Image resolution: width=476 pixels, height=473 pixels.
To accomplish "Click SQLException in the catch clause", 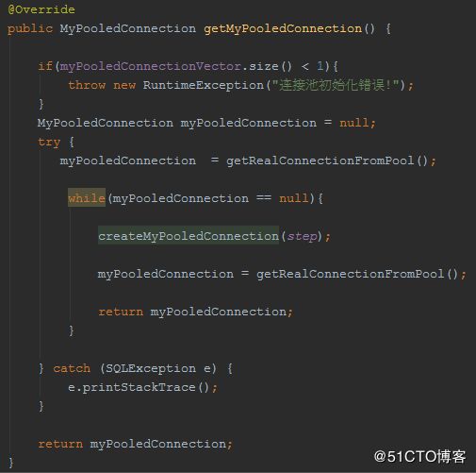I will click(151, 368).
